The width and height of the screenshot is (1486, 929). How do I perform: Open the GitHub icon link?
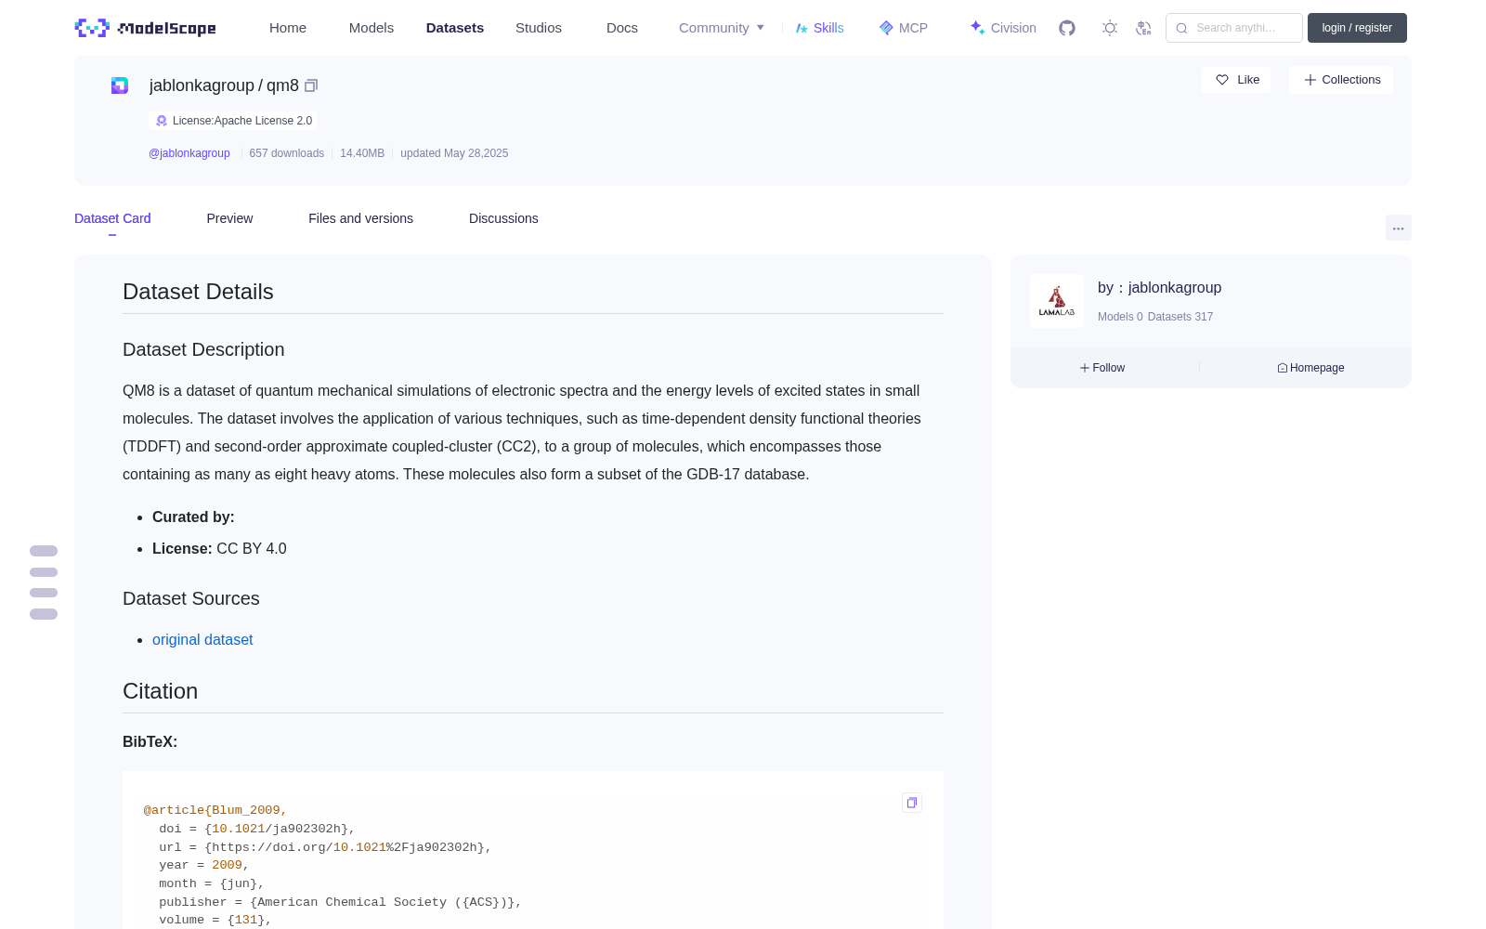pyautogui.click(x=1067, y=28)
